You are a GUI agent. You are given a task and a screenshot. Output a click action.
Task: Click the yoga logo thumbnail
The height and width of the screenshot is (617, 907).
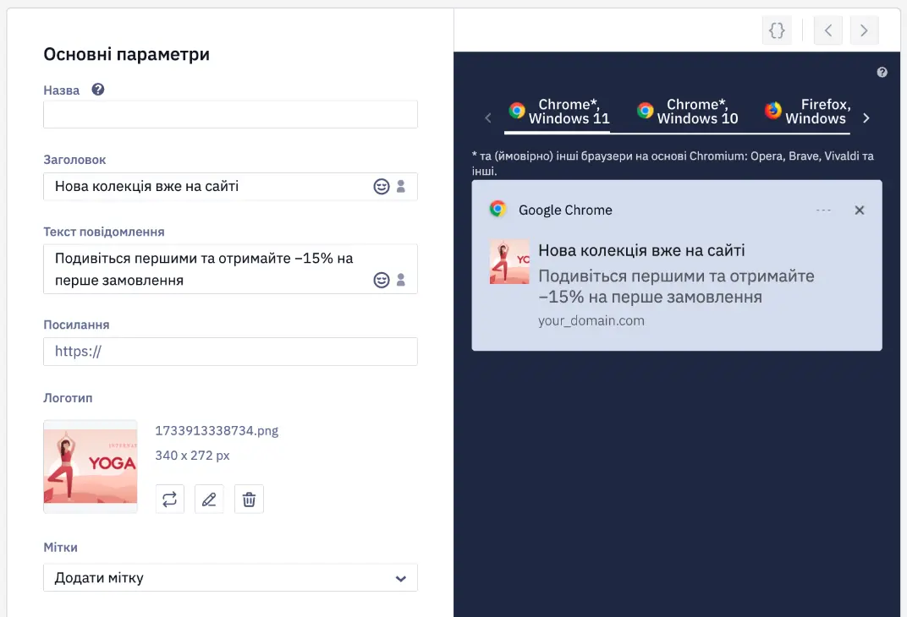click(91, 467)
